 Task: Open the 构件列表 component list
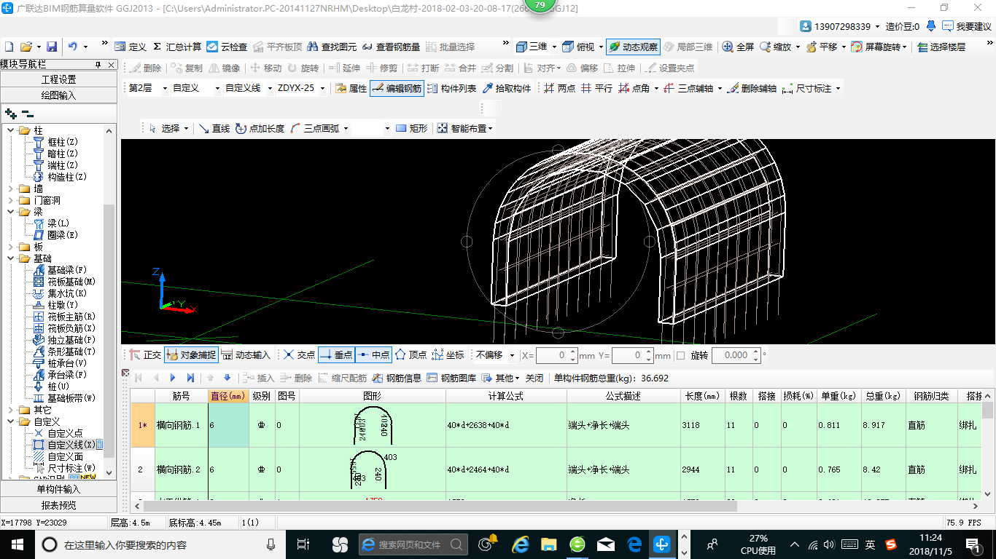(451, 88)
